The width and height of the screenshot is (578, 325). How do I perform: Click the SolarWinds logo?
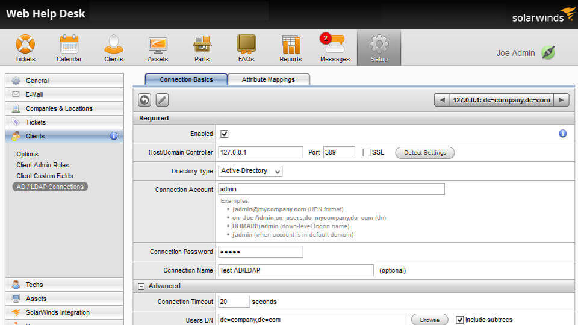tap(543, 14)
